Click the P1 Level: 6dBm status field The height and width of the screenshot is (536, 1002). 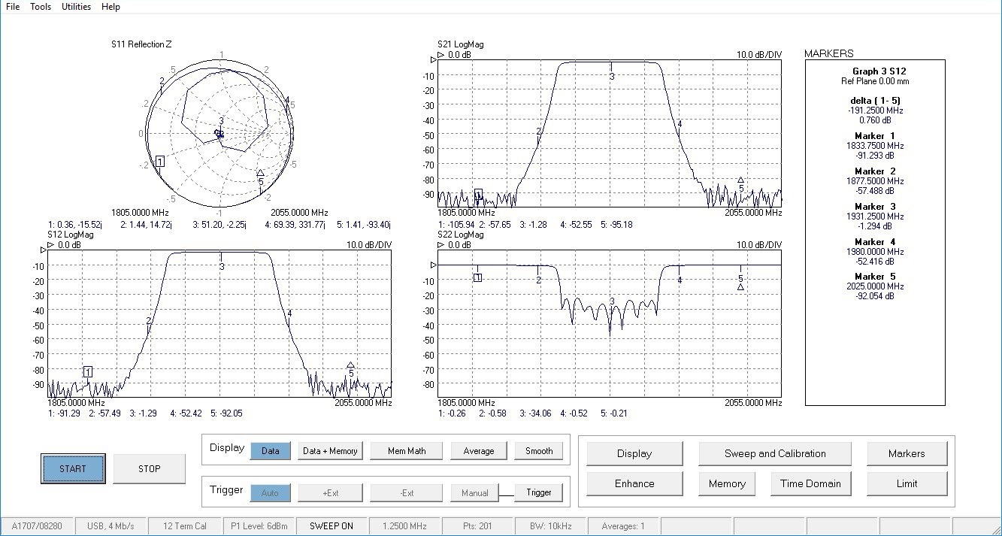259,526
